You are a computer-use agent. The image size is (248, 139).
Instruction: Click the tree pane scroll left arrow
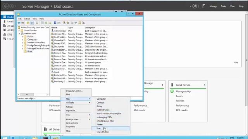[x=19, y=94]
